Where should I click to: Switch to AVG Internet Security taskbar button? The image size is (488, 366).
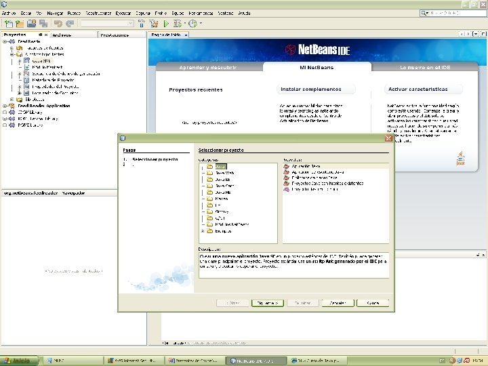[x=134, y=361]
